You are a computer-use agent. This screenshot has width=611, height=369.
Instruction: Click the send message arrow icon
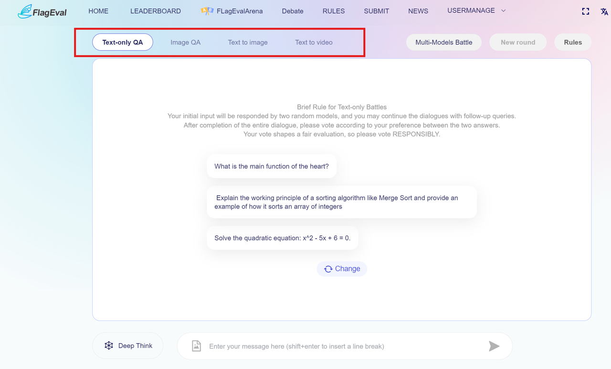pyautogui.click(x=494, y=346)
